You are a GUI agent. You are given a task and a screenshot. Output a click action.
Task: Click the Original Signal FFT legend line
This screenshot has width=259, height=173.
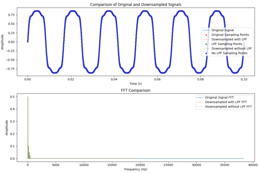[x=200, y=97]
